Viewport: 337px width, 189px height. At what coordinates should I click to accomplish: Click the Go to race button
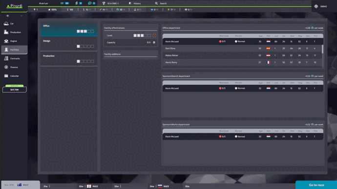coord(316,185)
